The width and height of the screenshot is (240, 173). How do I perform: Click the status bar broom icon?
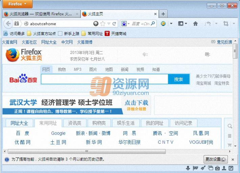point(203,168)
